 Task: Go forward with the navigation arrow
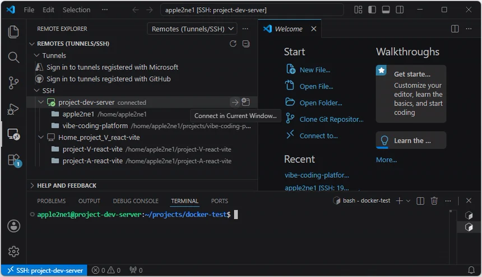click(x=150, y=10)
